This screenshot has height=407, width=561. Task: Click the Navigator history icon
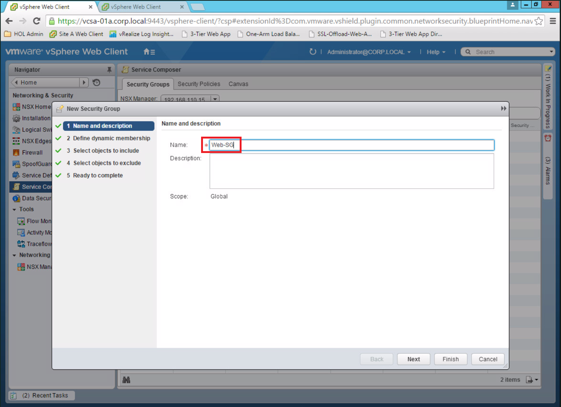pyautogui.click(x=96, y=82)
